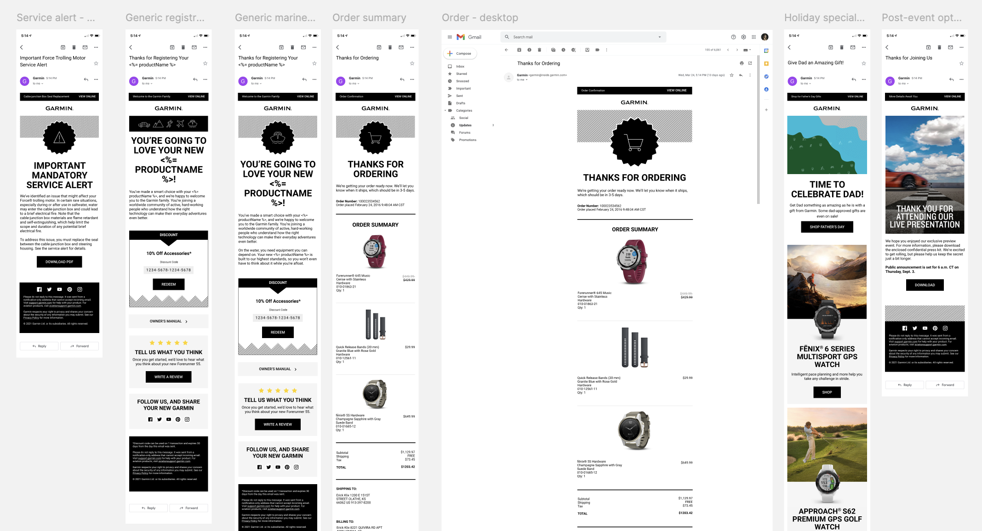Open search options dropdown in Search mail
The image size is (982, 531).
660,37
